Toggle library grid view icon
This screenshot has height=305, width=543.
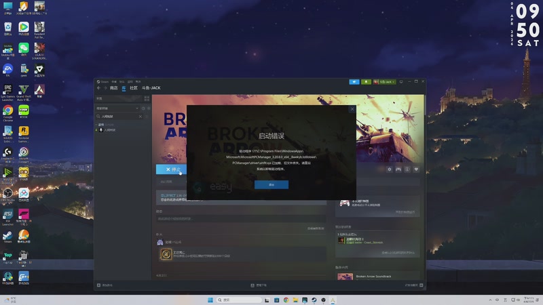tap(147, 98)
